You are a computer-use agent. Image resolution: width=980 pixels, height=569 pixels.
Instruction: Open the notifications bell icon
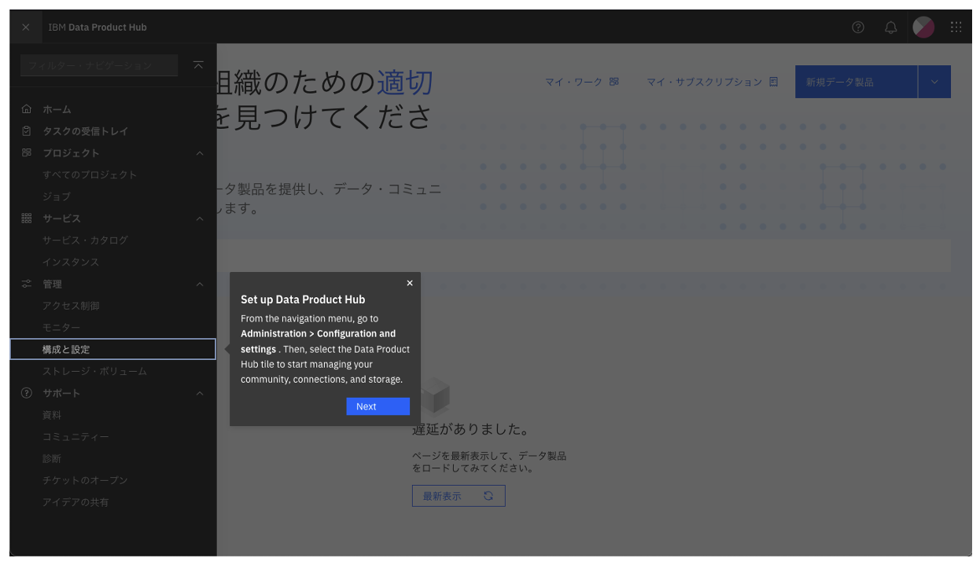(890, 27)
